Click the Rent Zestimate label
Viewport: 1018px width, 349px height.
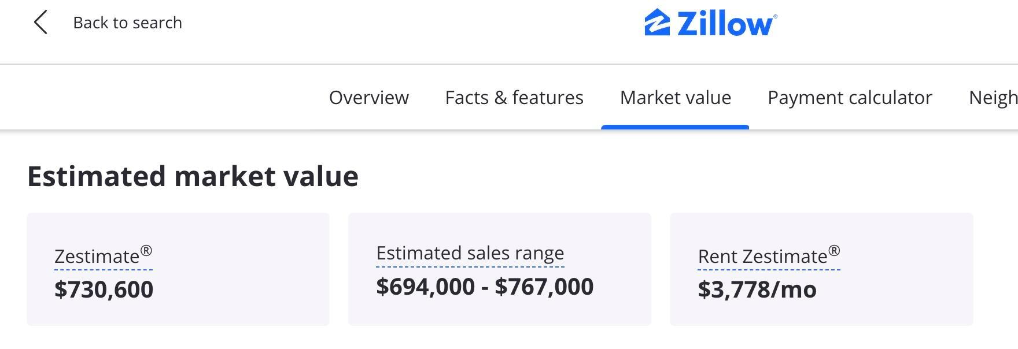pyautogui.click(x=762, y=257)
